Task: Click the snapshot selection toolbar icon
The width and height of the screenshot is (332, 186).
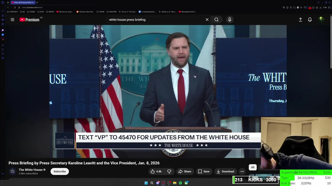Action: click(x=294, y=7)
